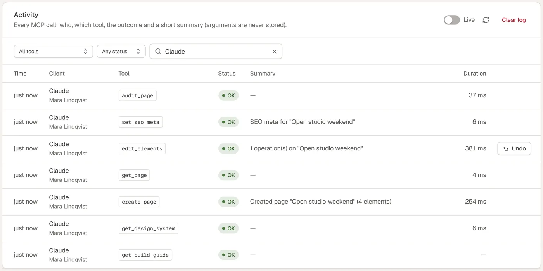543x271 pixels.
Task: Click the audit_page tool tag
Action: [137, 95]
